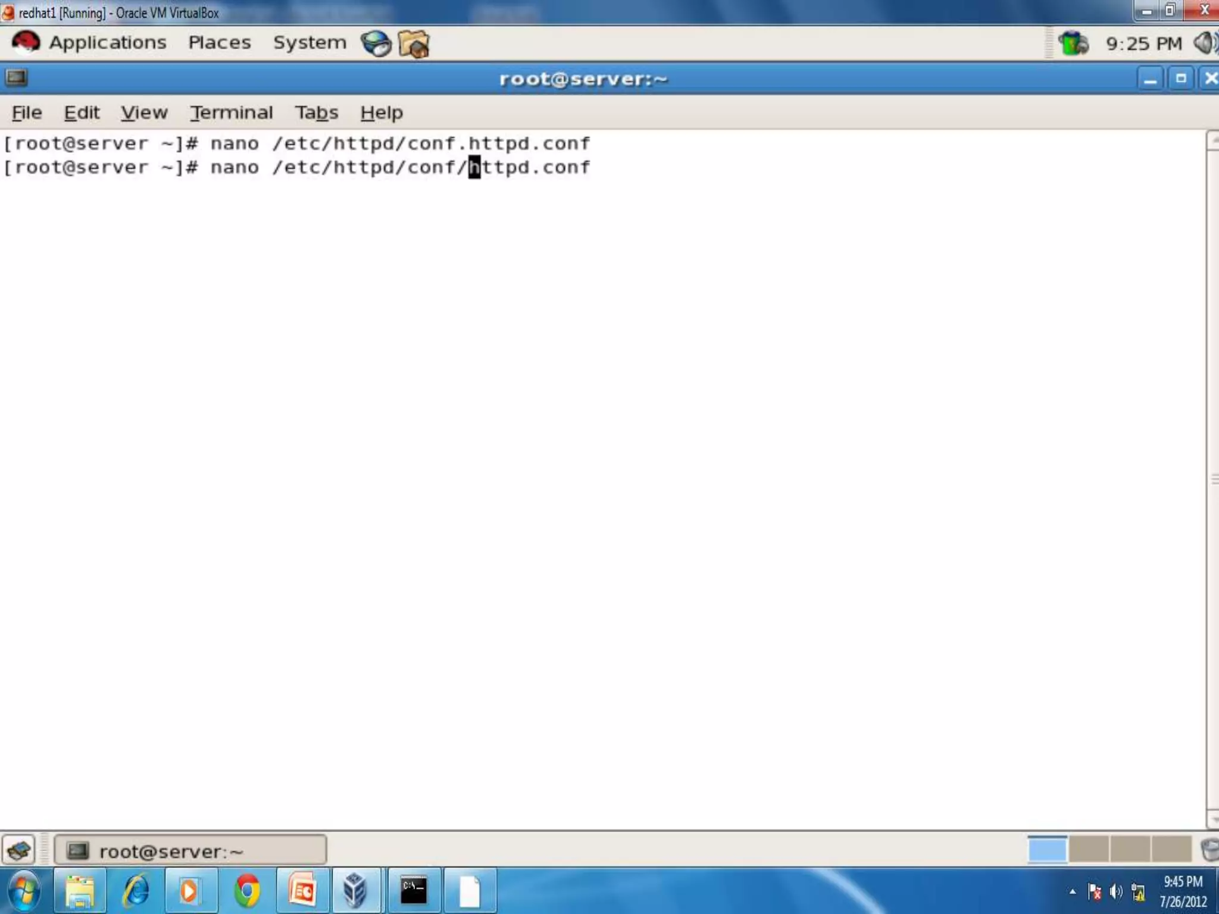The height and width of the screenshot is (914, 1219).
Task: Click the volume speaker icon in the GNOME panel
Action: (1205, 43)
